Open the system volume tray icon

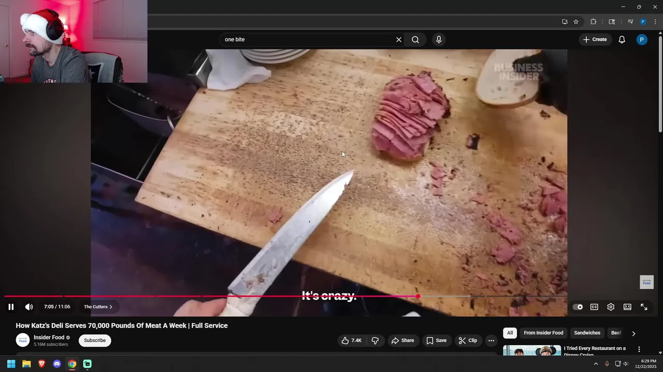click(x=626, y=364)
